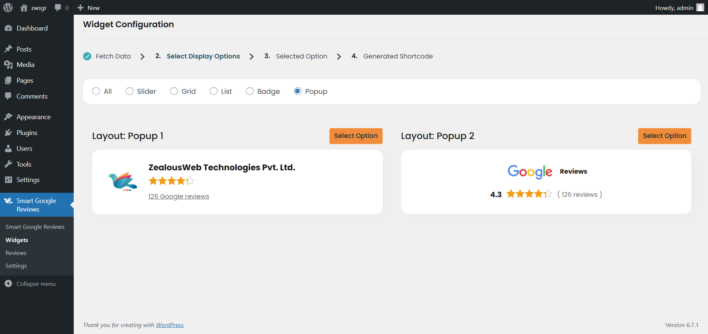
Task: Select the All radio button
Action: pos(96,91)
